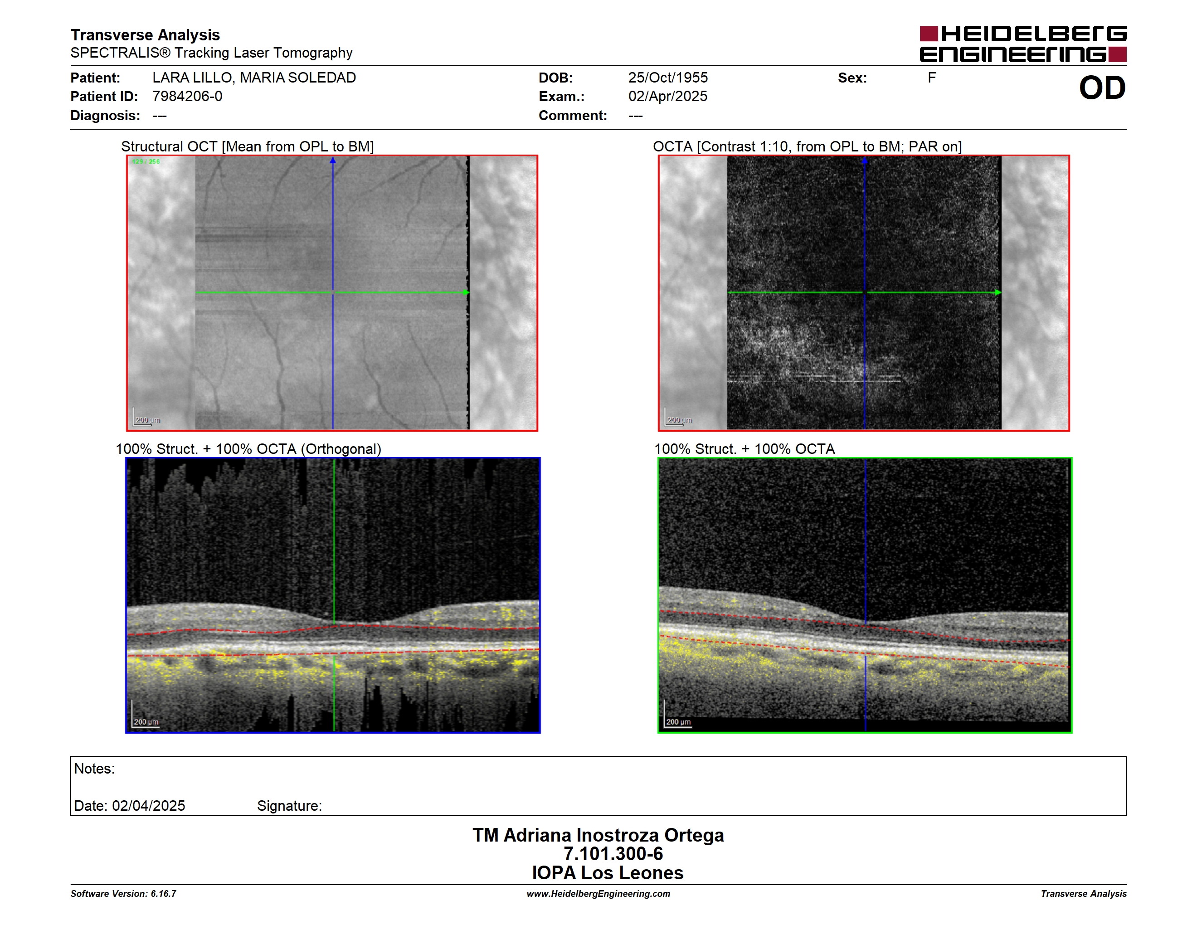Click the 200 µm scale bar in green-bordered B-scan
Image resolution: width=1197 pixels, height=925 pixels.
point(677,714)
